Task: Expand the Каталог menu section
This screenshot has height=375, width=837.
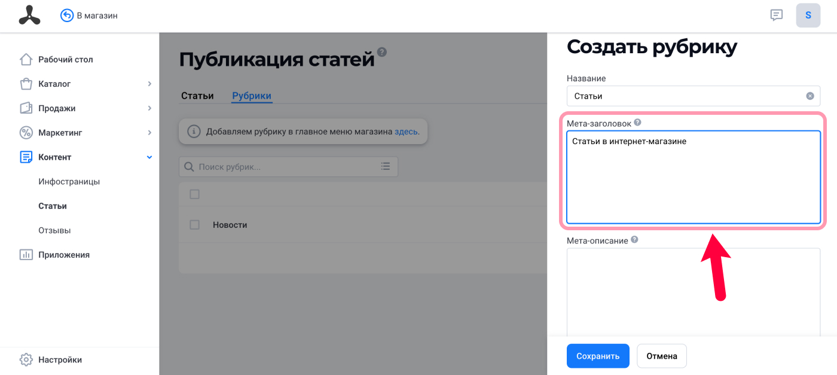Action: coord(149,84)
